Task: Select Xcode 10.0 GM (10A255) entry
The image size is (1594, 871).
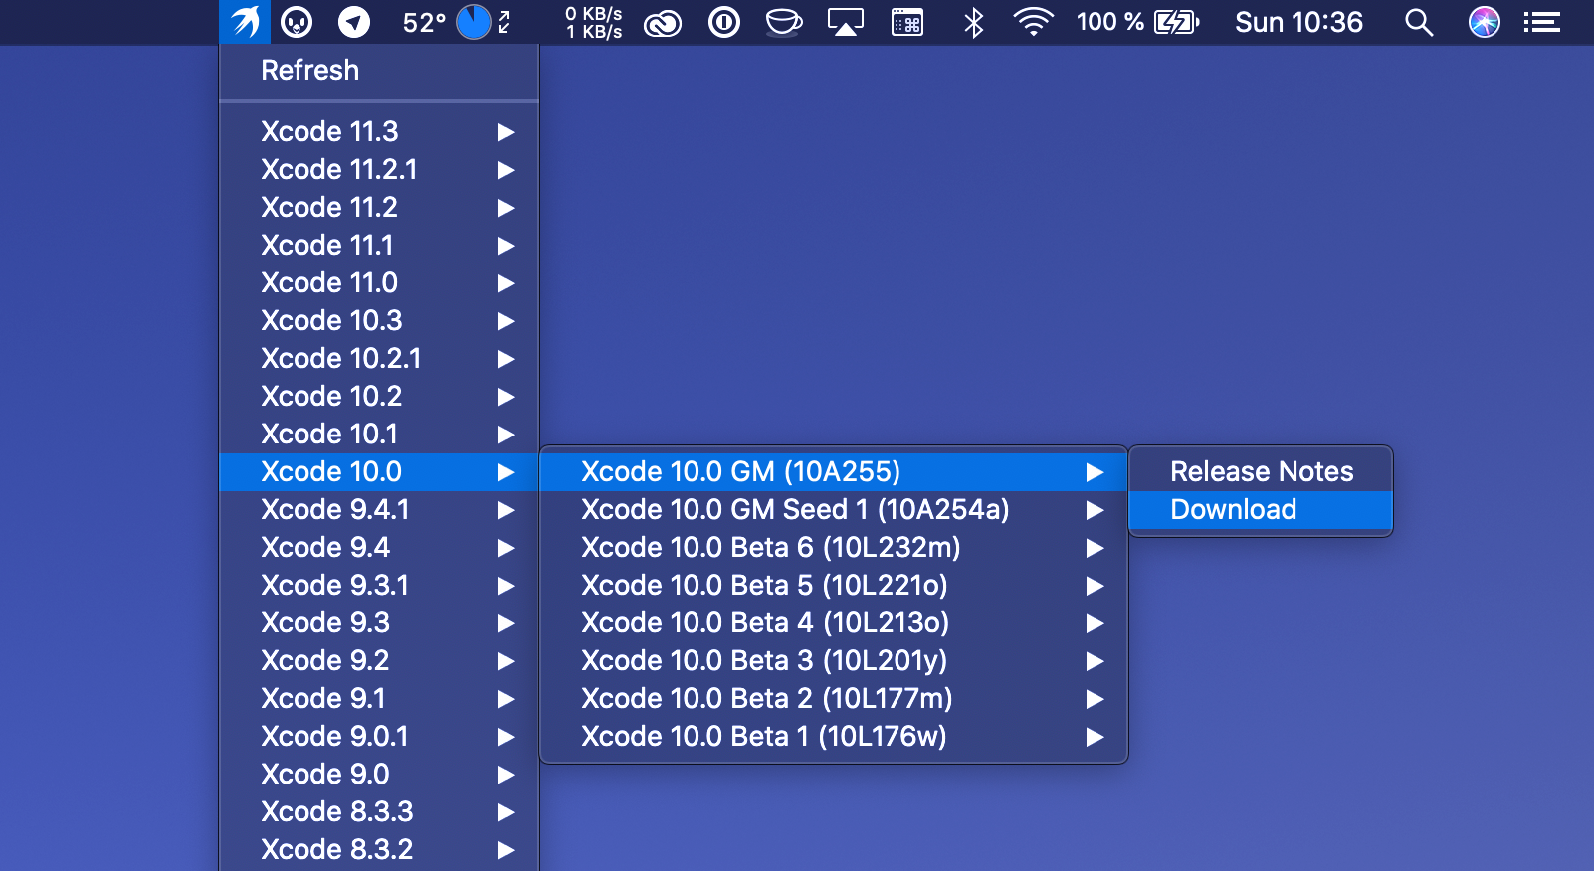Action: pyautogui.click(x=834, y=472)
